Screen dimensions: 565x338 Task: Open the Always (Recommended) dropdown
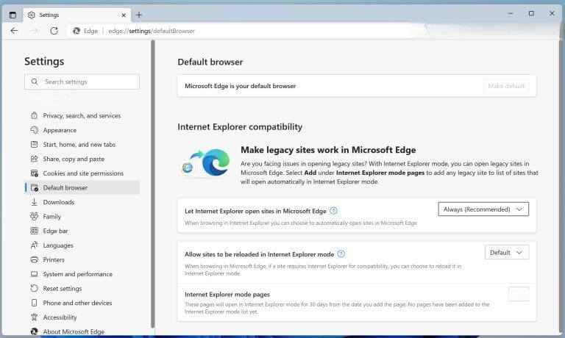pyautogui.click(x=483, y=209)
